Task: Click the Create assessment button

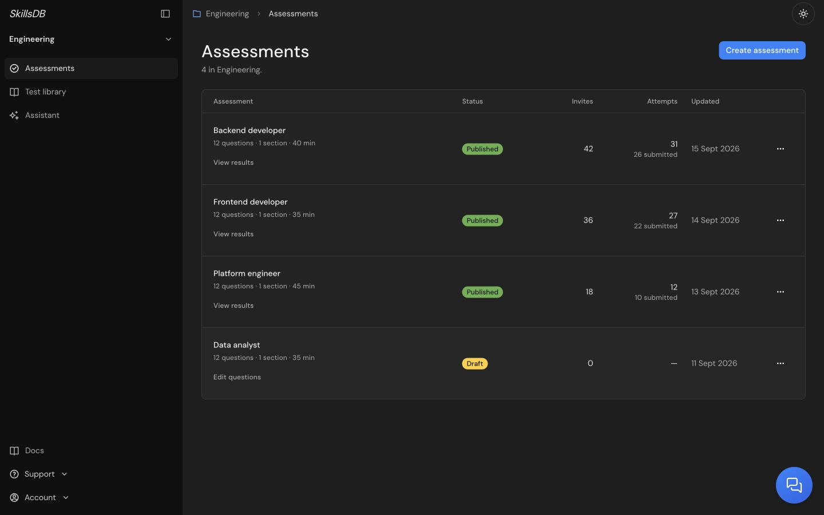Action: [762, 50]
